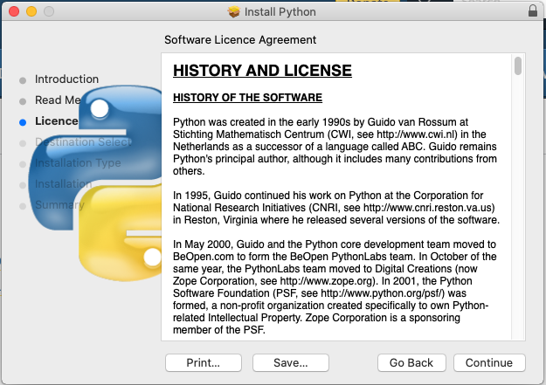Click the grey bullet next to Read Me
The image size is (546, 385).
click(x=23, y=101)
